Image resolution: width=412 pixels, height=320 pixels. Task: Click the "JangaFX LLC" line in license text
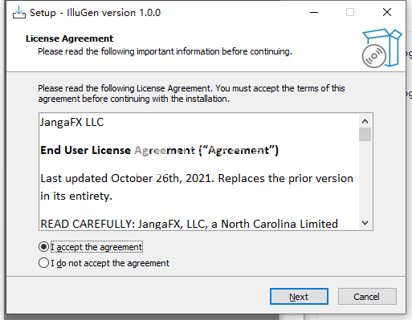72,122
